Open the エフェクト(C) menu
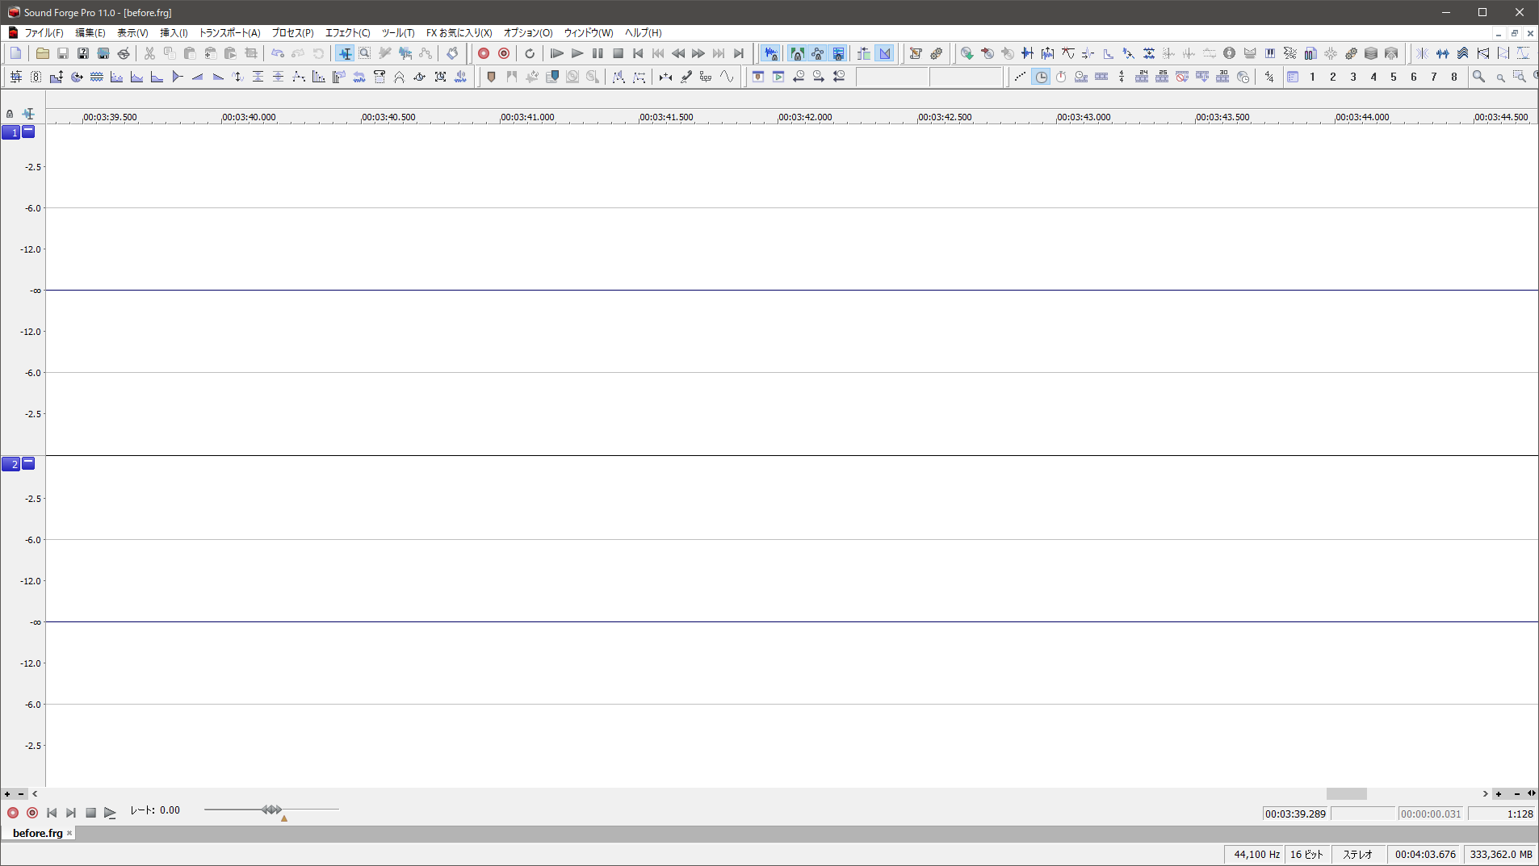The width and height of the screenshot is (1539, 866). [347, 33]
